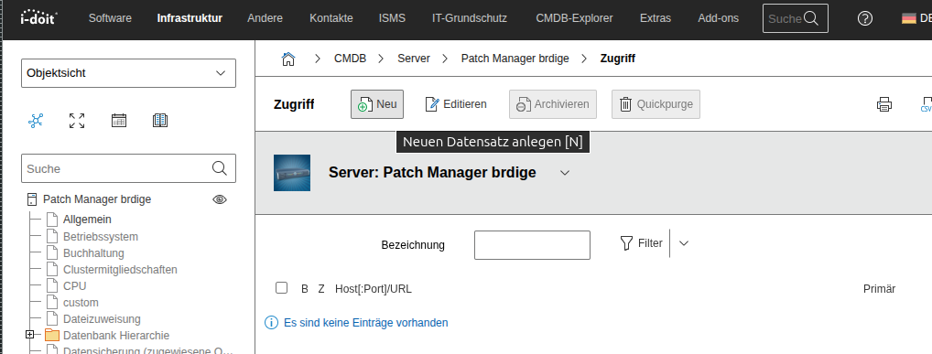The image size is (932, 354).
Task: Click the Z column header
Action: [x=321, y=289]
